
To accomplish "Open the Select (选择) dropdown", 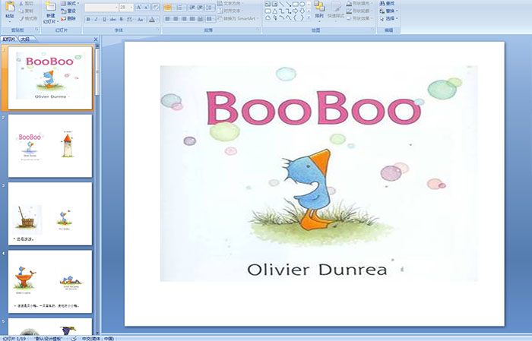I will click(389, 18).
